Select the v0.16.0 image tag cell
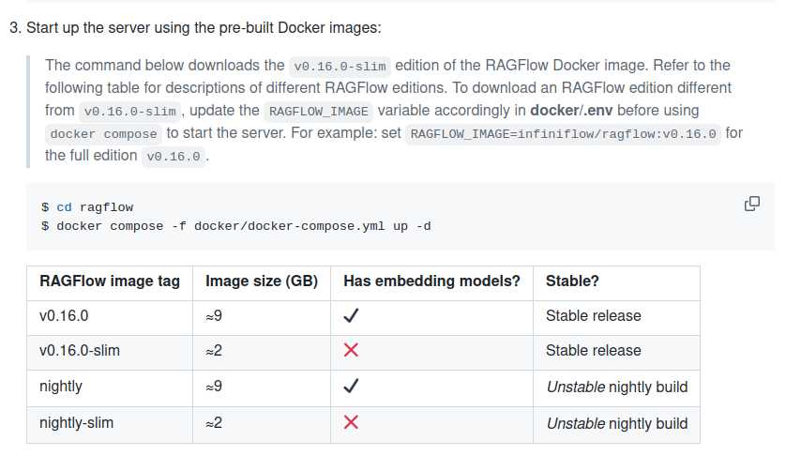This screenshot has height=456, width=801. coord(64,316)
